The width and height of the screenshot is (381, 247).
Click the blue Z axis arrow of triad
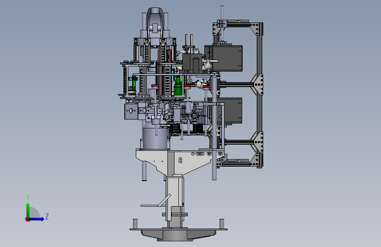[36, 219]
